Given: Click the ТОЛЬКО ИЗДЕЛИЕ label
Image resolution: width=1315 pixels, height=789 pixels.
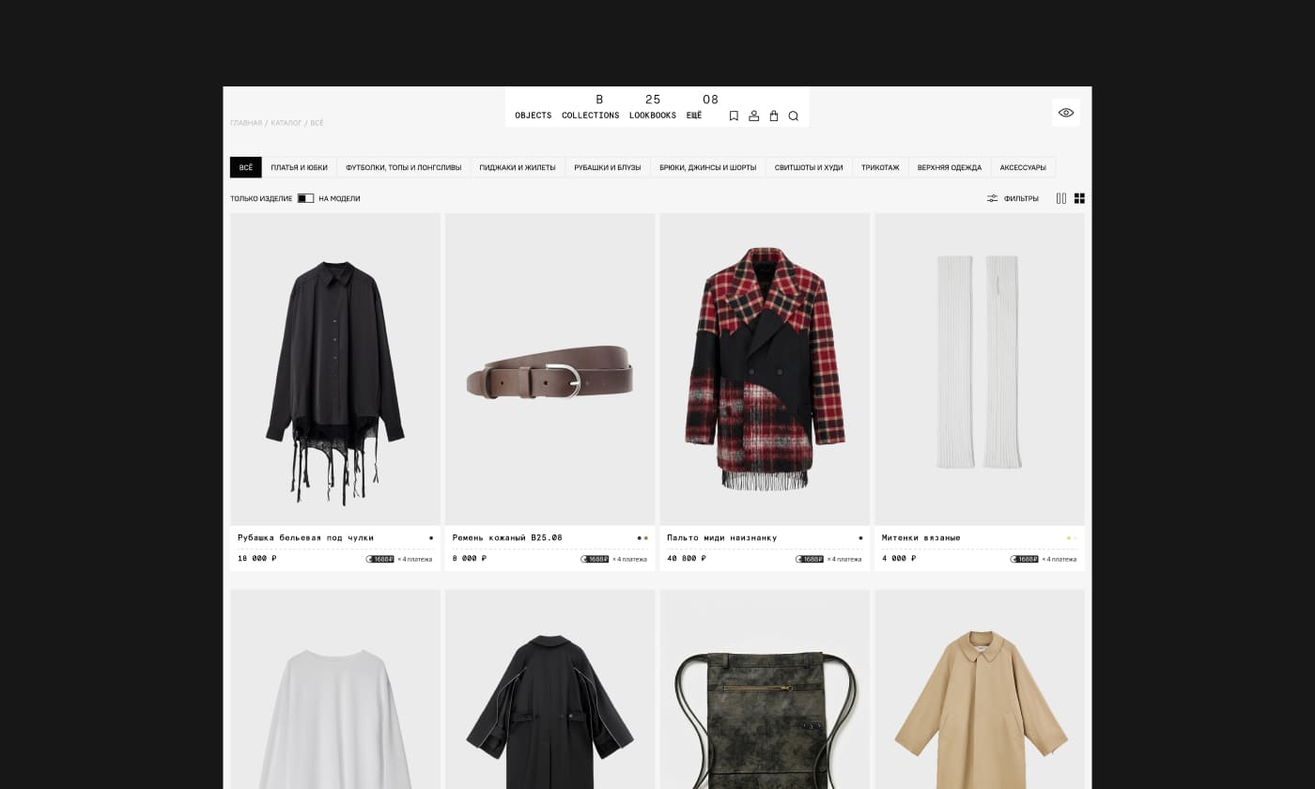Looking at the screenshot, I should coord(261,198).
